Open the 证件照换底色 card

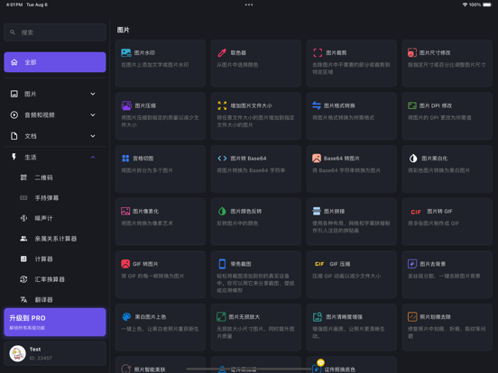point(352,365)
